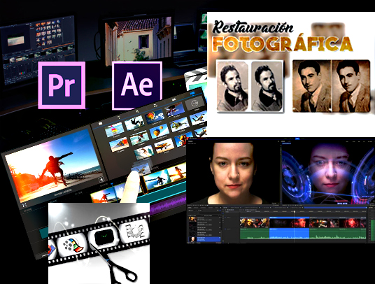
Task: Click the "Restauración" script heading
Action: click(253, 27)
